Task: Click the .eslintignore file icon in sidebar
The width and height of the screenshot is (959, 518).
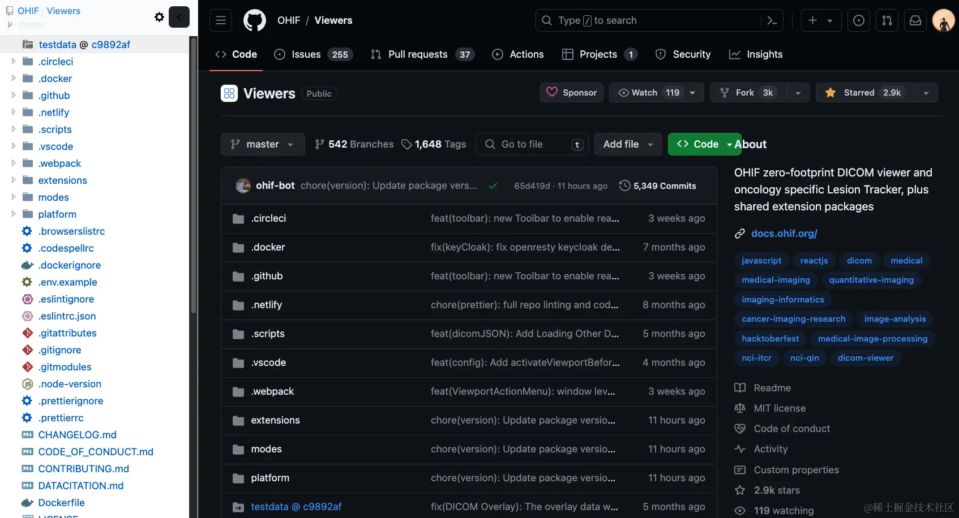Action: pos(27,299)
